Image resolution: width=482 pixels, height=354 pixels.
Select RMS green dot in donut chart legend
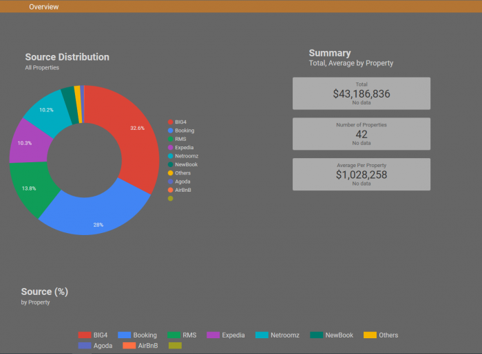(x=170, y=139)
